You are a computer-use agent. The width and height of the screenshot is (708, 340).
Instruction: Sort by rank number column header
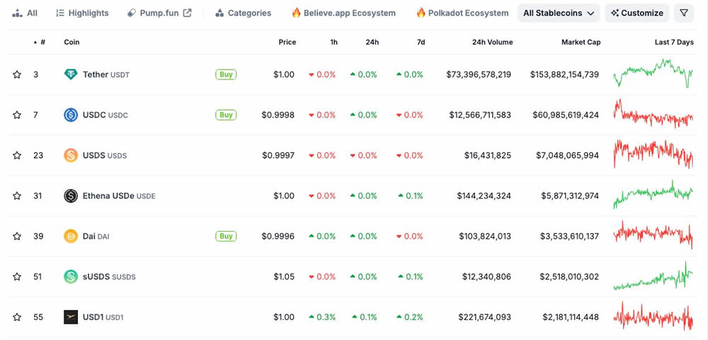coord(42,42)
